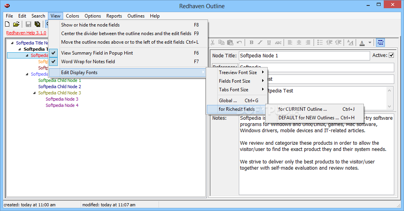404x211 pixels.
Task: Click summary field scrollbar down arrow
Action: (x=389, y=106)
